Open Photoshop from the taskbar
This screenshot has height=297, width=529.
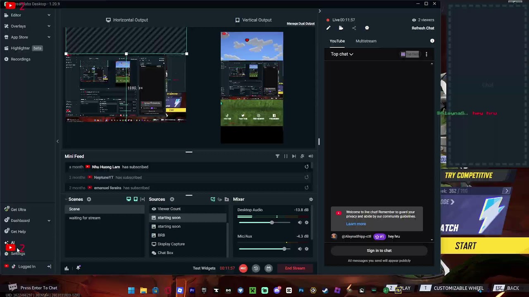click(301, 290)
